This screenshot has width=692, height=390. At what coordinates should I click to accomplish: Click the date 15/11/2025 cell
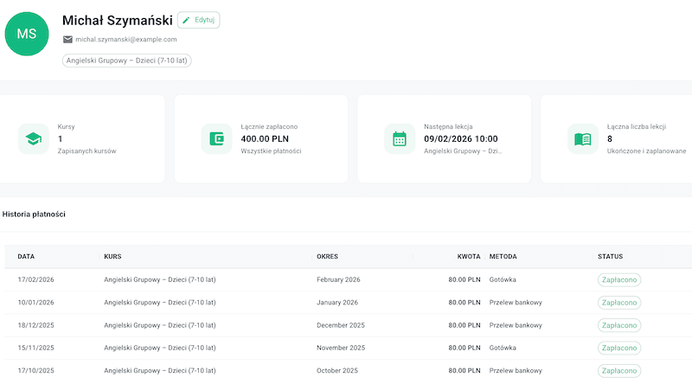[35, 348]
